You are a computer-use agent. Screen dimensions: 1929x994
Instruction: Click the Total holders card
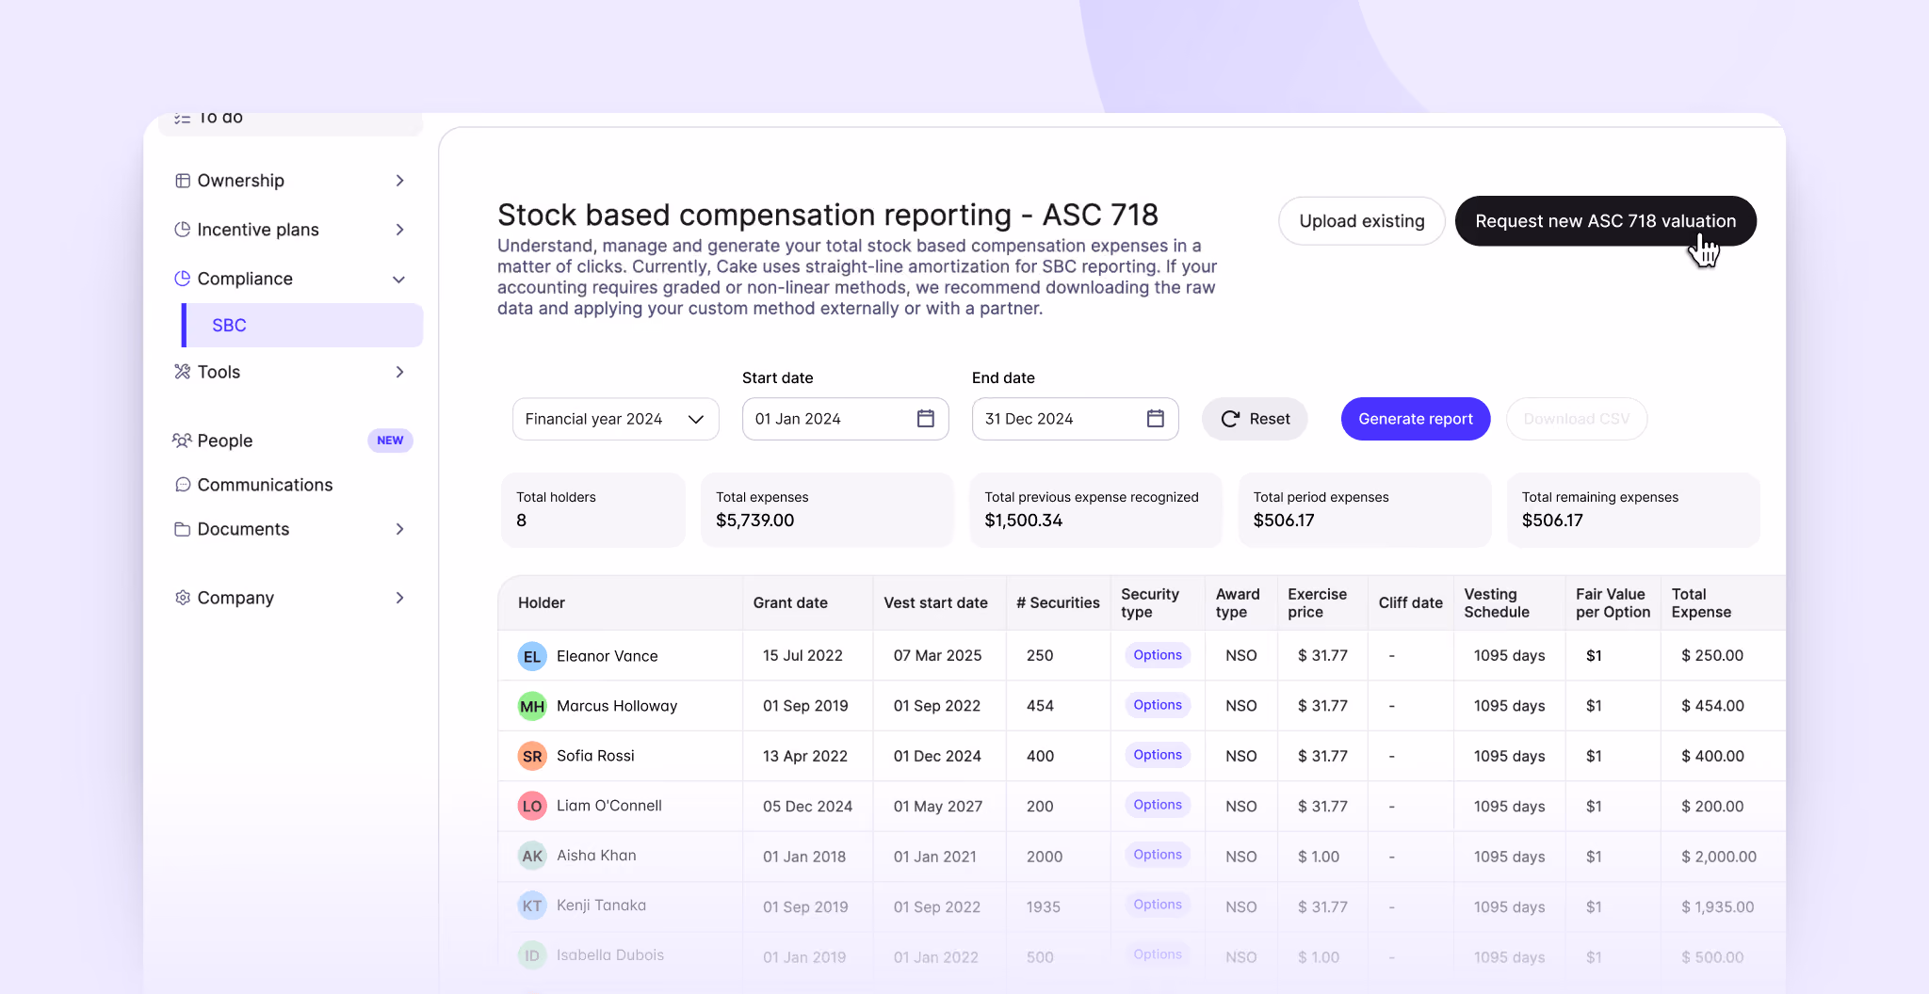[593, 509]
